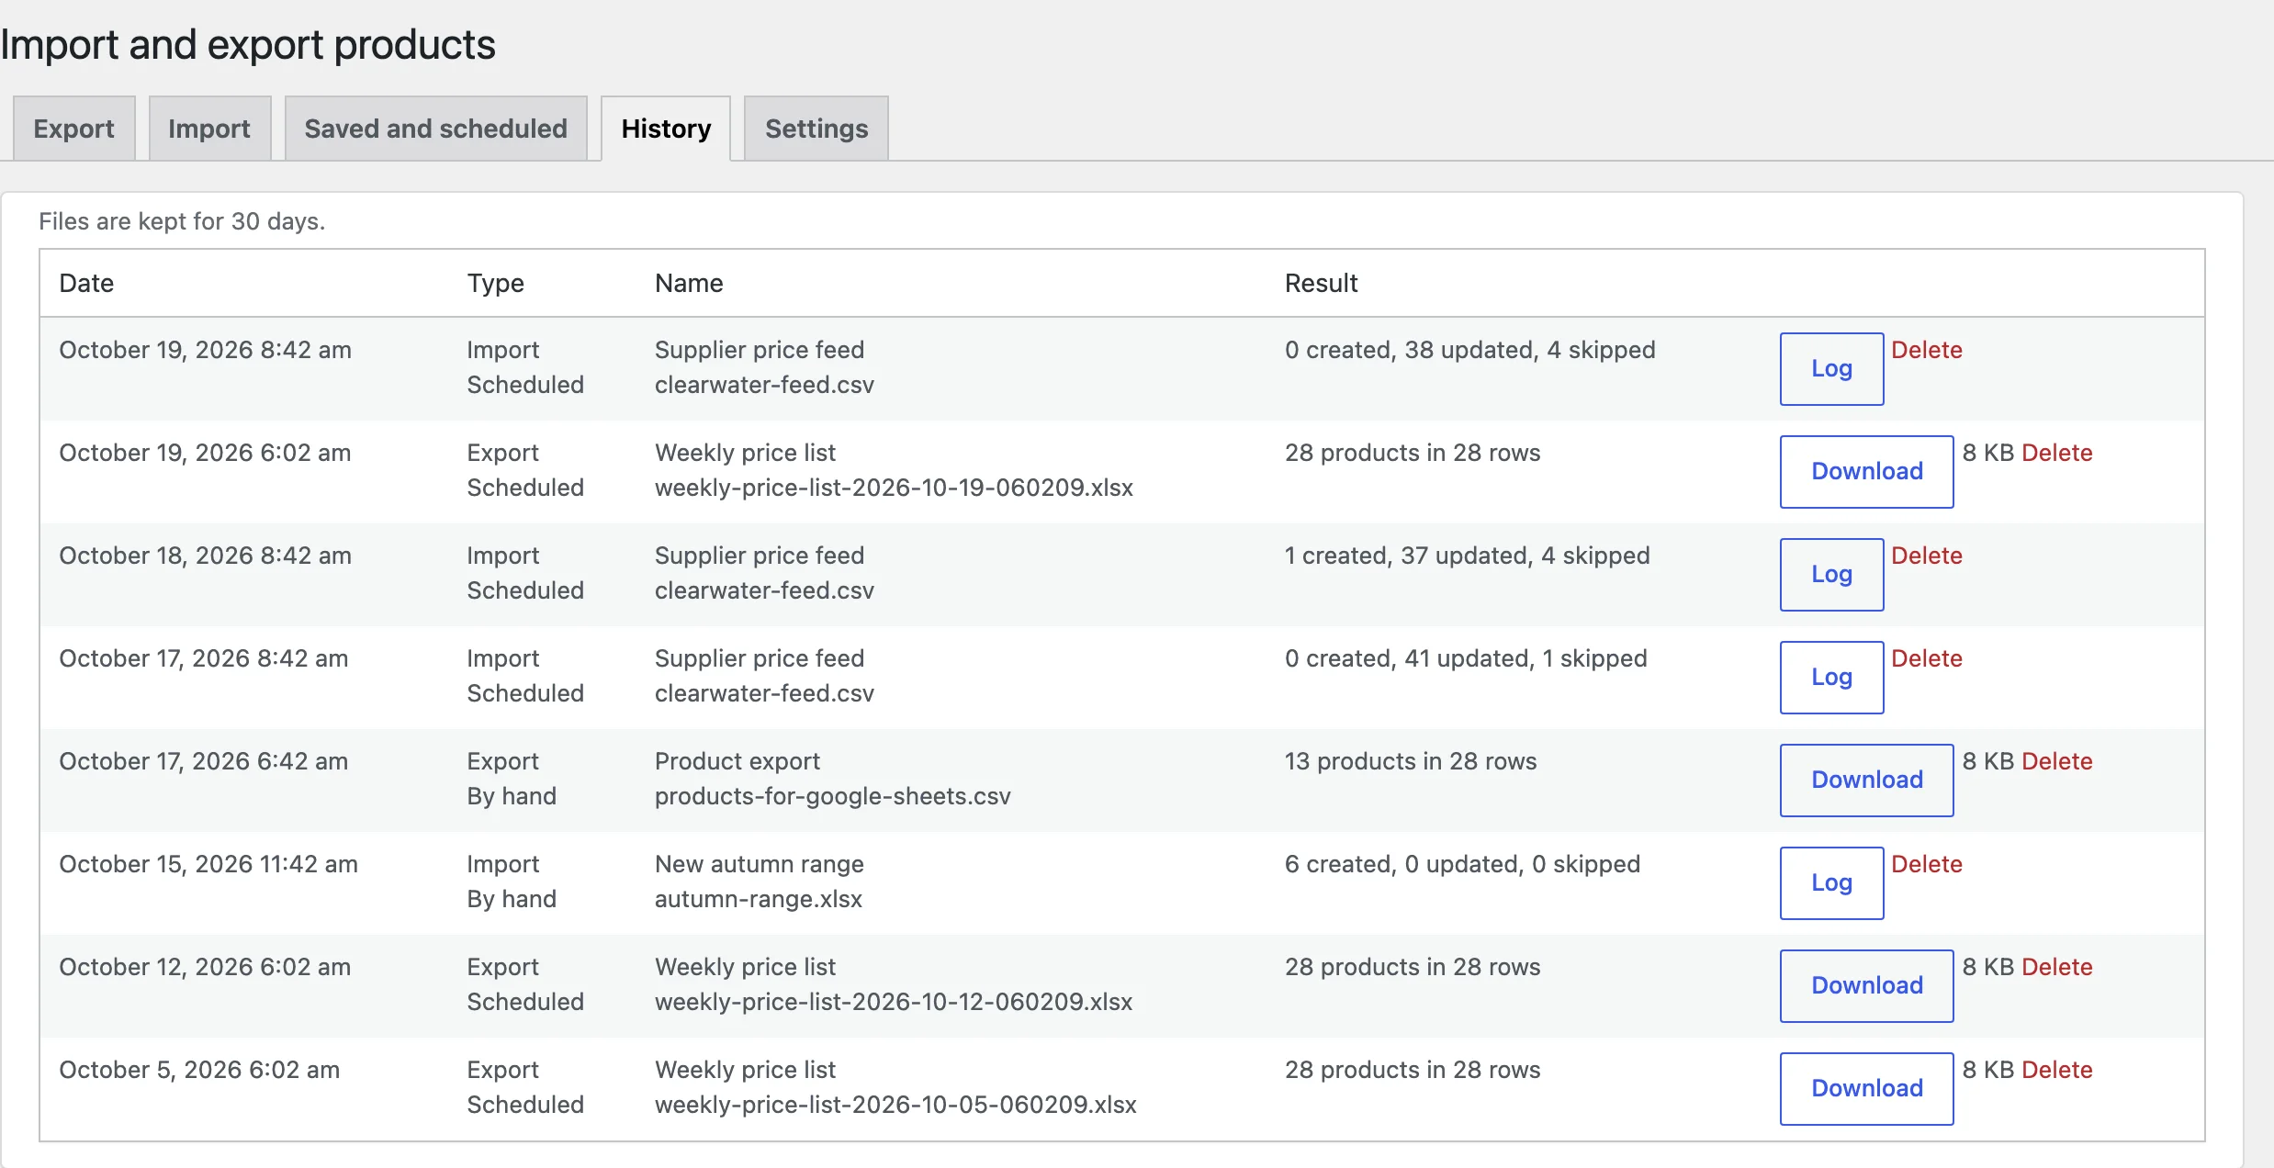Click date 'October 15, 2026 11:42 am'
The height and width of the screenshot is (1168, 2274).
(x=208, y=864)
